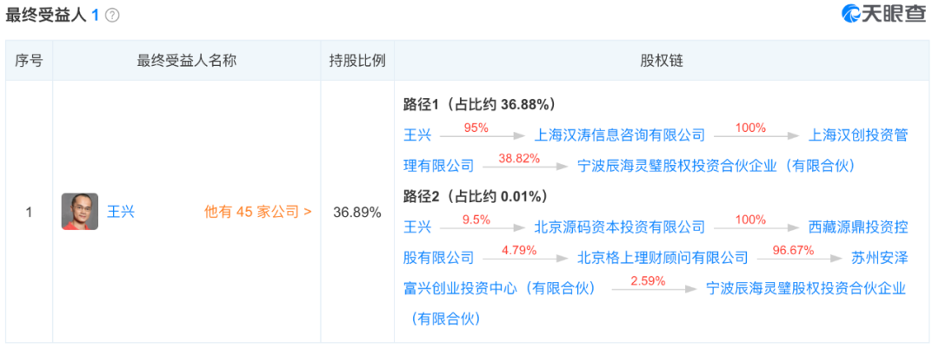Click the help question mark beside 最终受益人
Viewport: 939px width, 348px height.
point(112,16)
